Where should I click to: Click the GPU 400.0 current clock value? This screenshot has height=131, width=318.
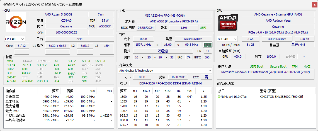click(x=238, y=56)
